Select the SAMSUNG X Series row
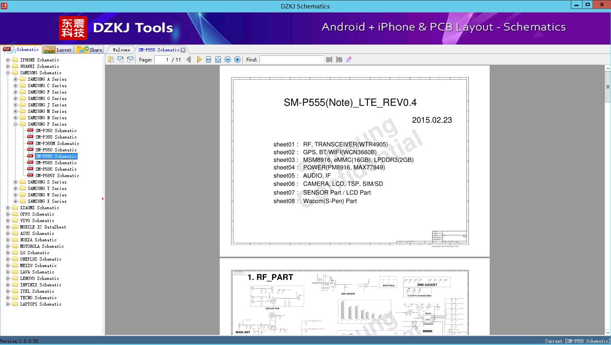The image size is (611, 345). pos(47,201)
